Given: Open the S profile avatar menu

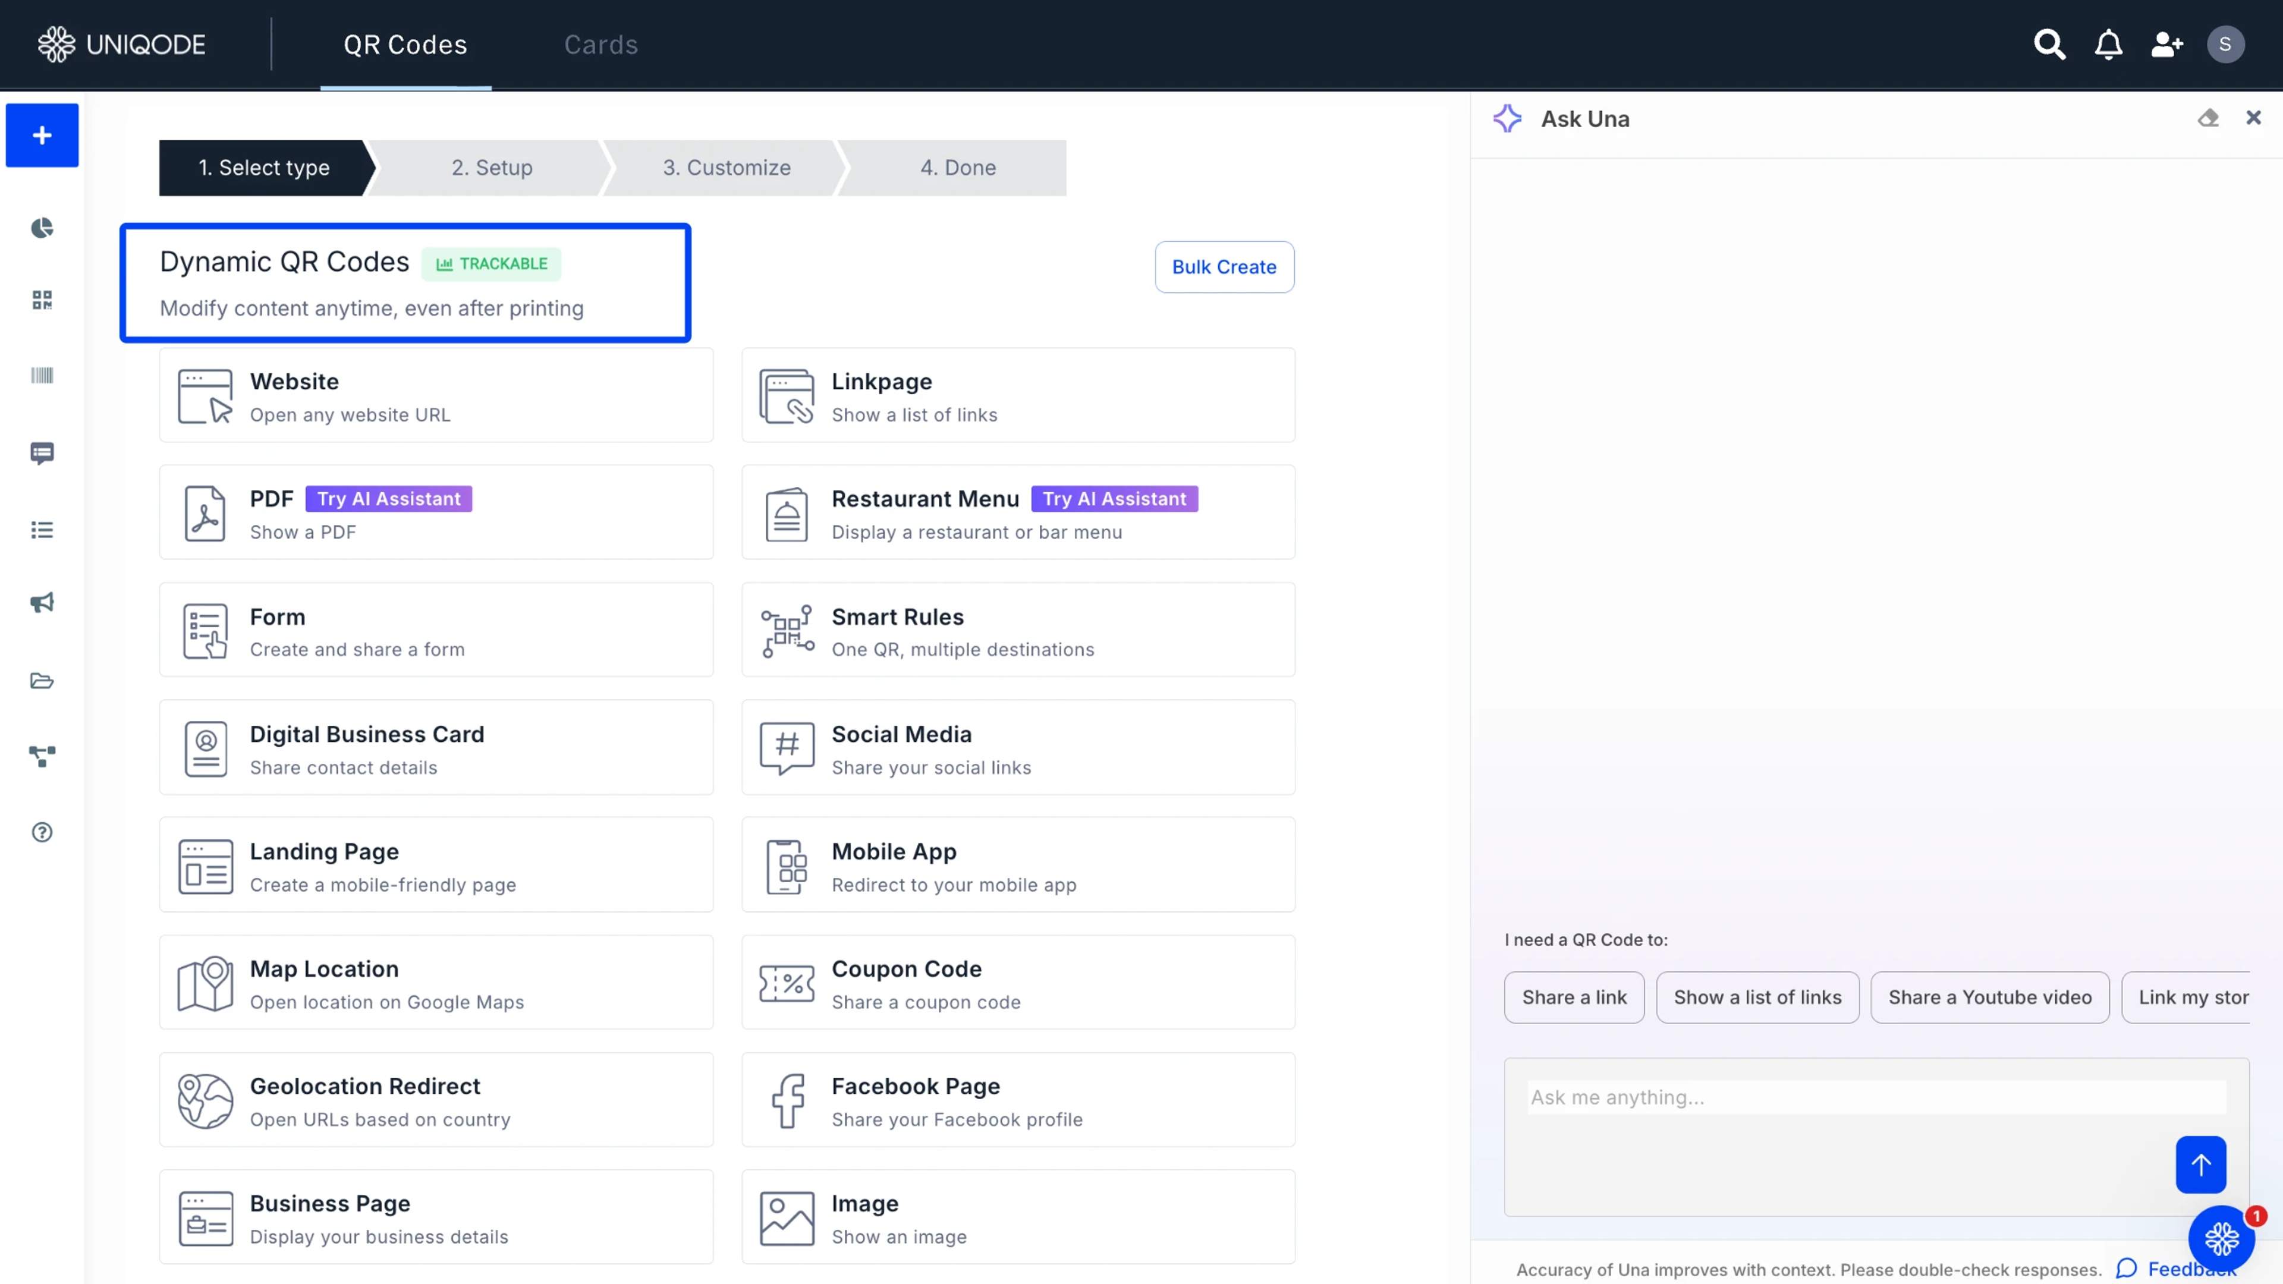Looking at the screenshot, I should coord(2225,45).
